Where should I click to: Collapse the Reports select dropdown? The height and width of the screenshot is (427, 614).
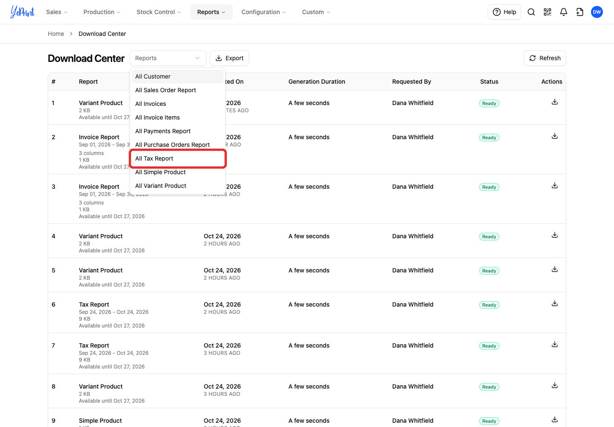[168, 58]
